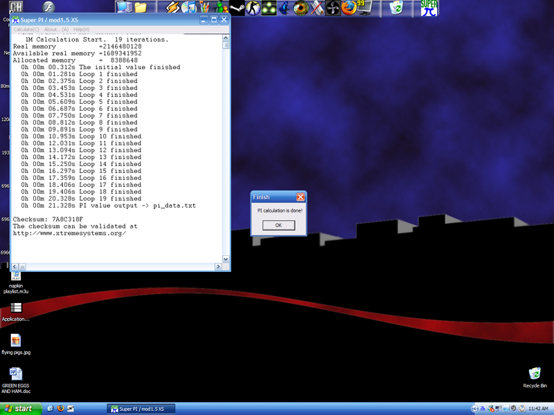Viewport: 554px width, 415px height.
Task: Click "PI calculation is done!" message text
Action: [x=280, y=210]
